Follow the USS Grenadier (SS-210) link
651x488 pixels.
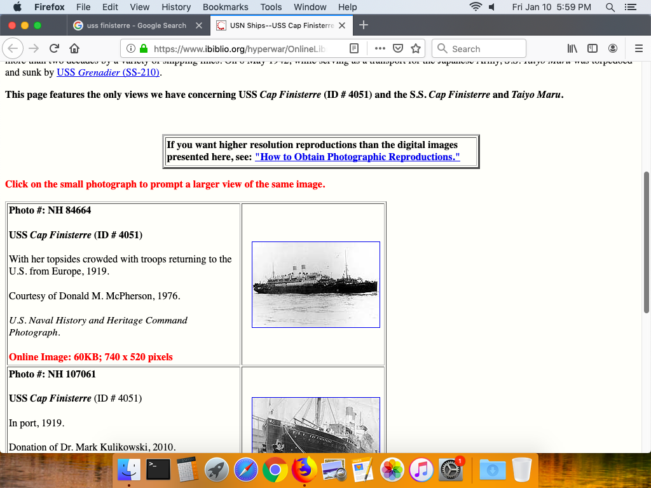(x=107, y=72)
